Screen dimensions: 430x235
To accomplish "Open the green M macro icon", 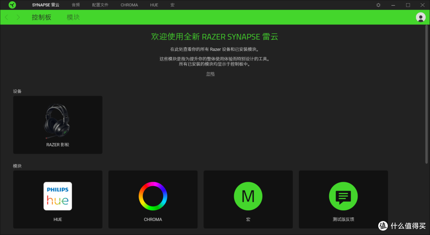I will click(248, 196).
